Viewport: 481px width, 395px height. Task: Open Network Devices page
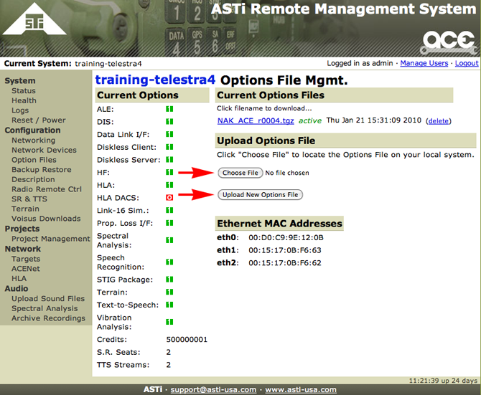45,150
